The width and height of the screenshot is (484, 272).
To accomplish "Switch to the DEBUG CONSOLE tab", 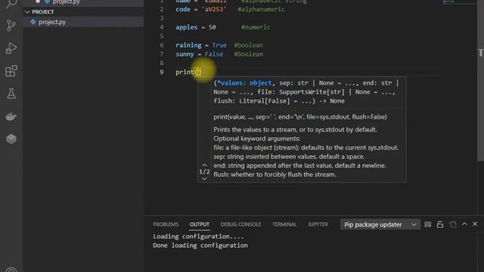I will [x=240, y=224].
